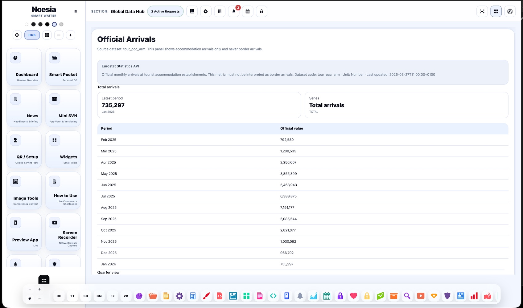The image size is (523, 308).
Task: Click the red paintbrush dock icon
Action: [x=206, y=296]
